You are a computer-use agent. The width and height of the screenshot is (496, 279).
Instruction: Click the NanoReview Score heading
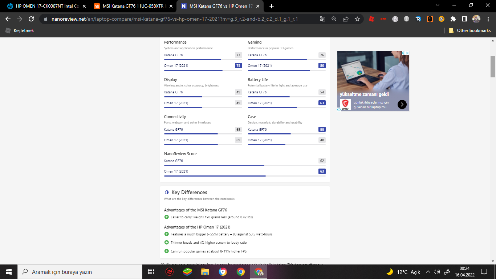[180, 154]
